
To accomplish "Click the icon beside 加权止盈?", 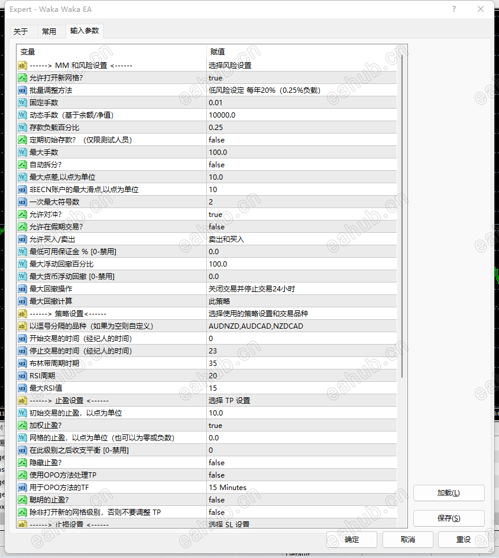I will pyautogui.click(x=22, y=425).
